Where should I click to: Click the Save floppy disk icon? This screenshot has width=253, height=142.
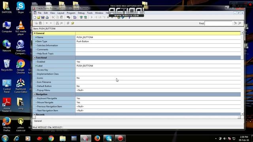43,17
